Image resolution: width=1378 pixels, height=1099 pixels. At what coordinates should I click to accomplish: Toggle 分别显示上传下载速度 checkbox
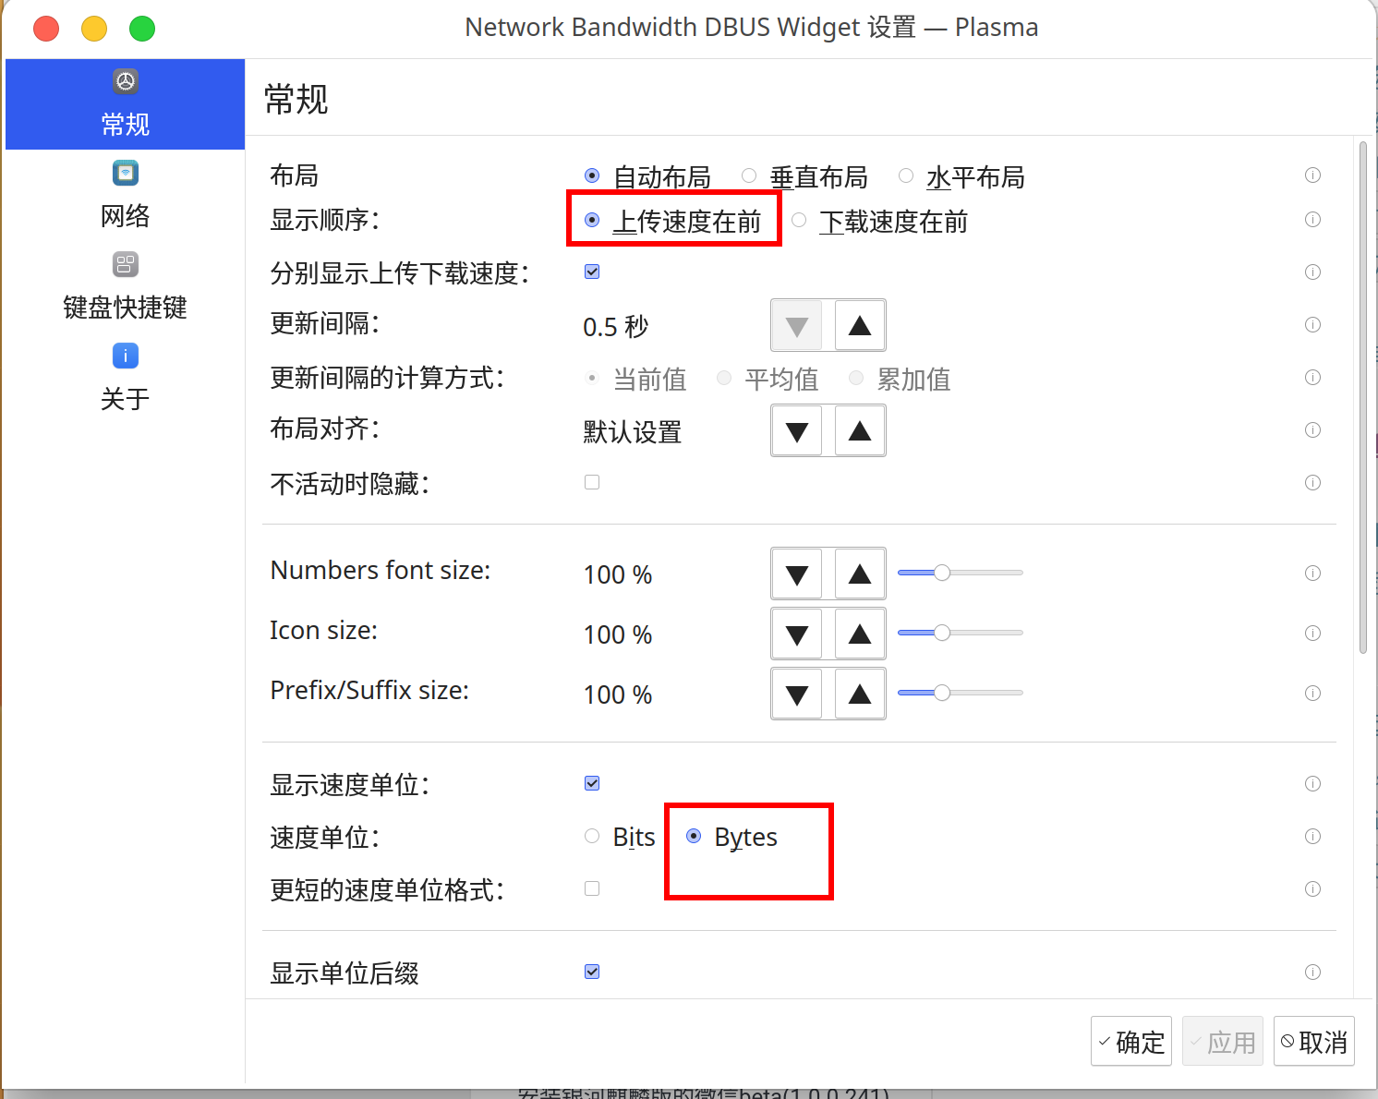coord(592,272)
